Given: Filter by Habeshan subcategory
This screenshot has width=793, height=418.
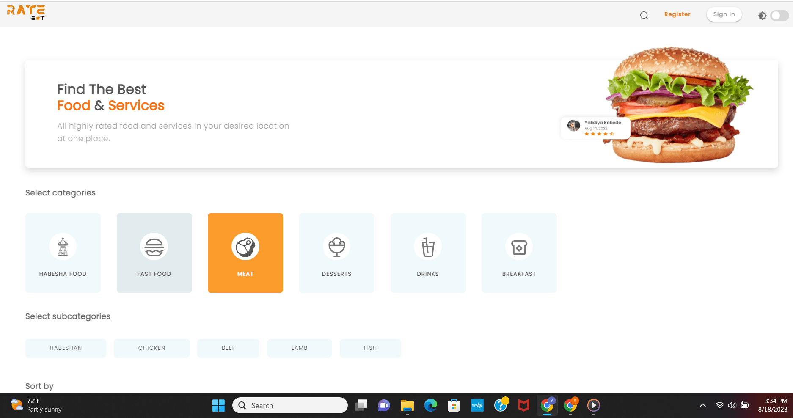Looking at the screenshot, I should tap(66, 348).
